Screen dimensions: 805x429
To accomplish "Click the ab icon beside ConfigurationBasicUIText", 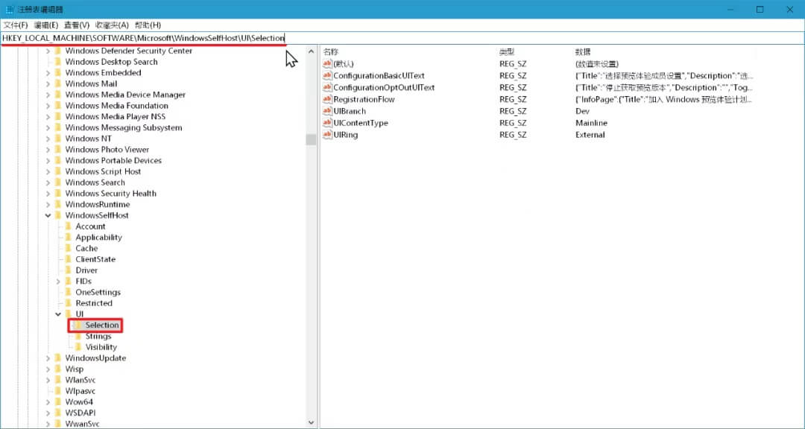I will pos(328,75).
